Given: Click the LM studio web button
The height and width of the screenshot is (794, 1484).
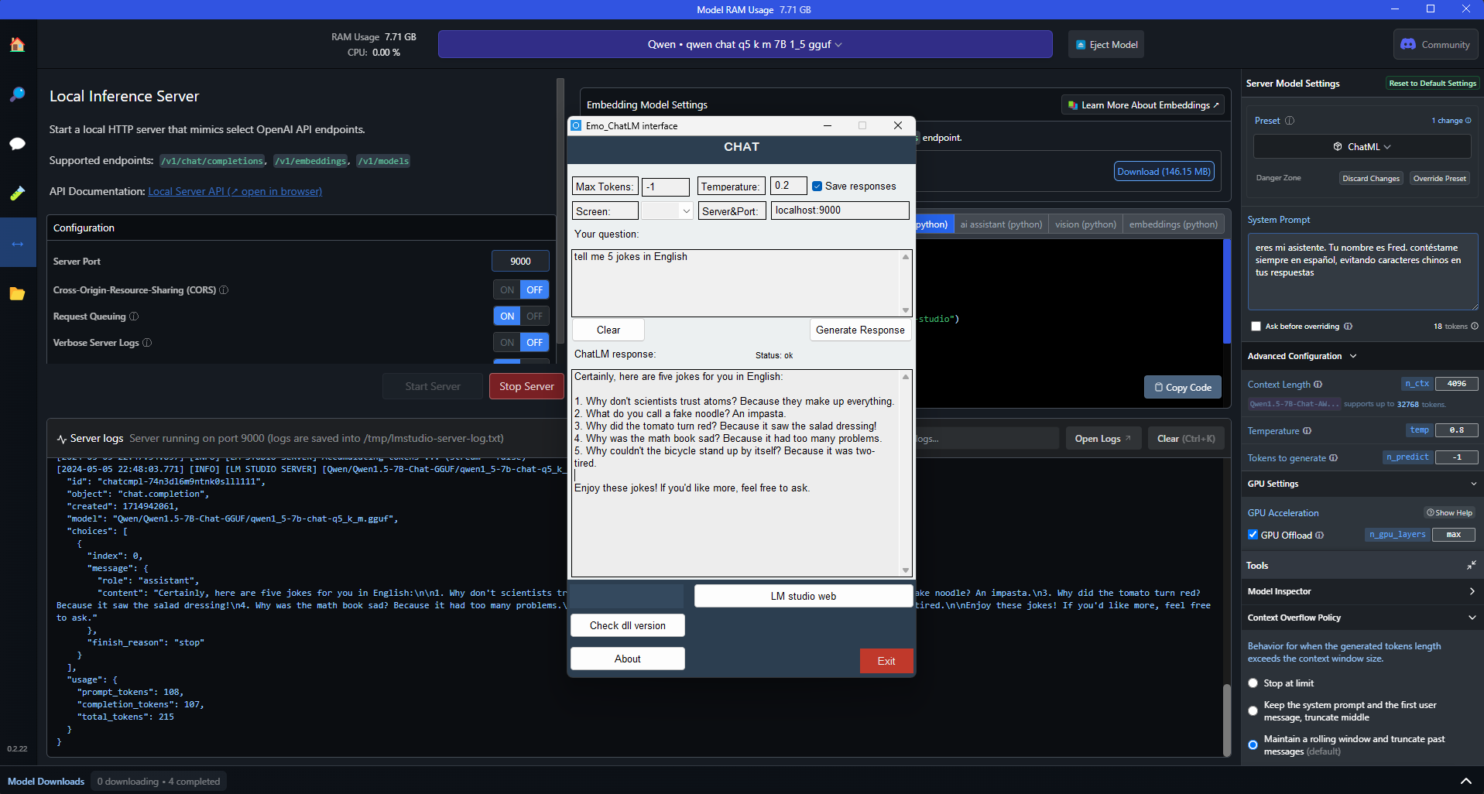Looking at the screenshot, I should pos(804,597).
